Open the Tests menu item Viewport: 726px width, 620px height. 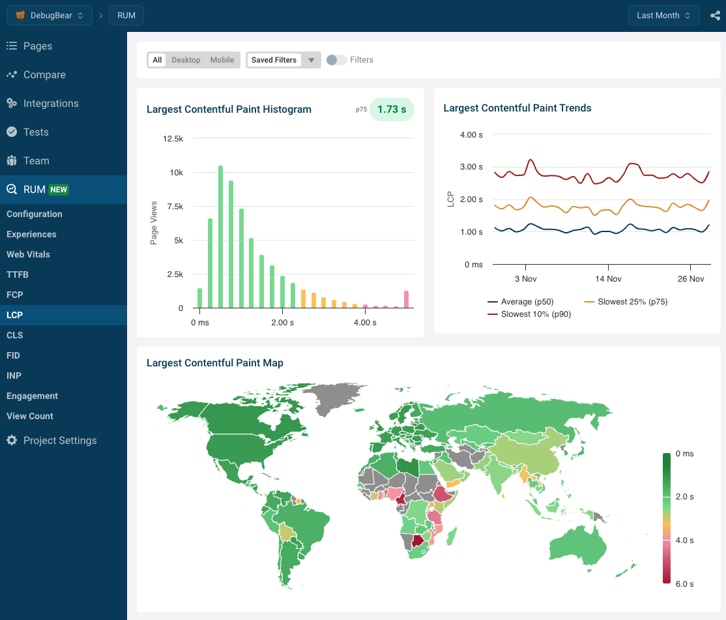63,132
